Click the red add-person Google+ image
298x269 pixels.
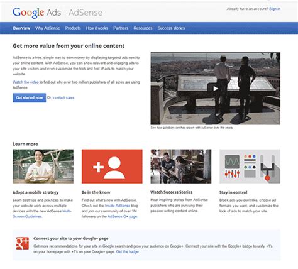click(112, 167)
